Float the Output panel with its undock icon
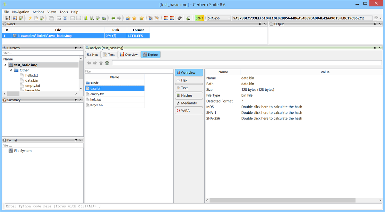 (x=375, y=24)
